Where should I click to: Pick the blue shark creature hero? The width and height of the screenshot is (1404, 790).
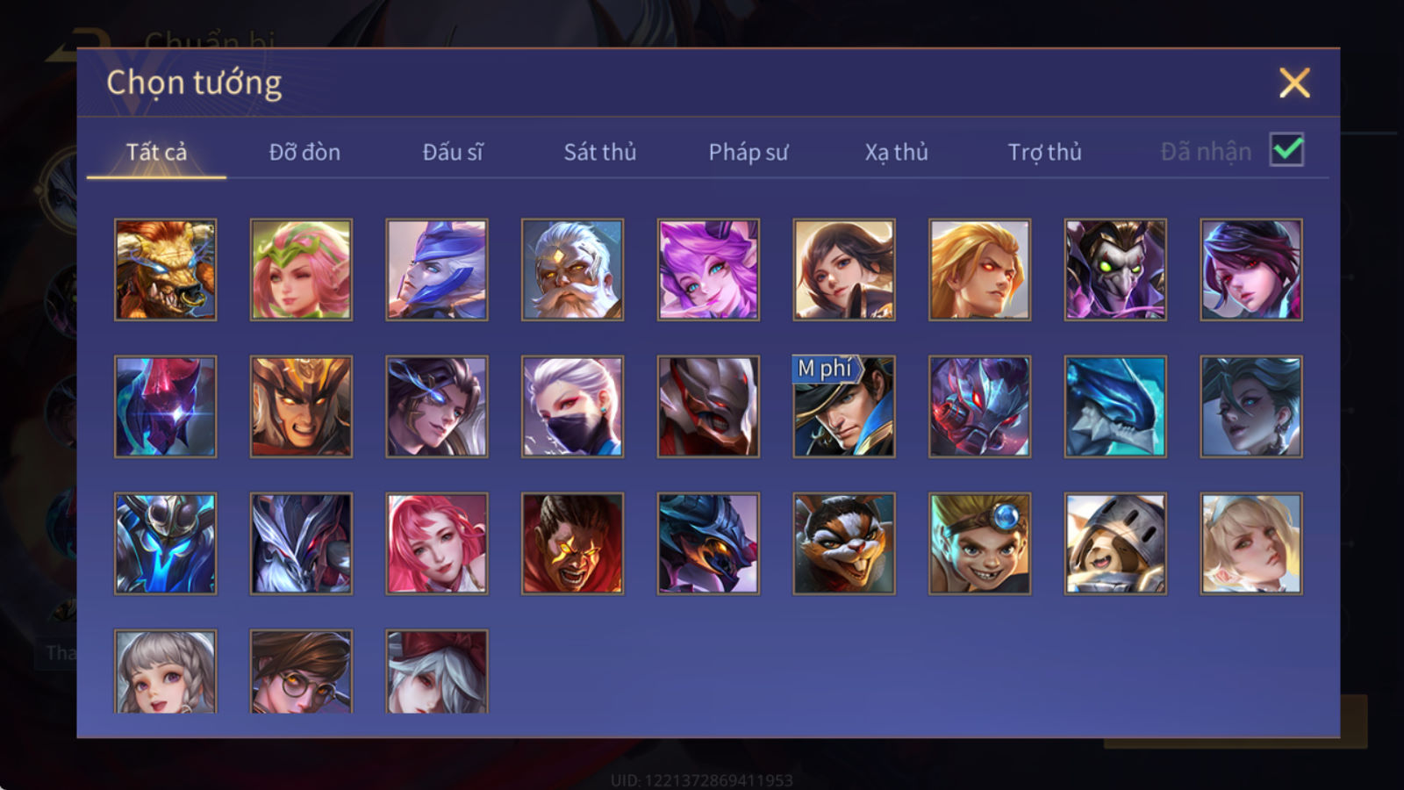[x=1115, y=406]
